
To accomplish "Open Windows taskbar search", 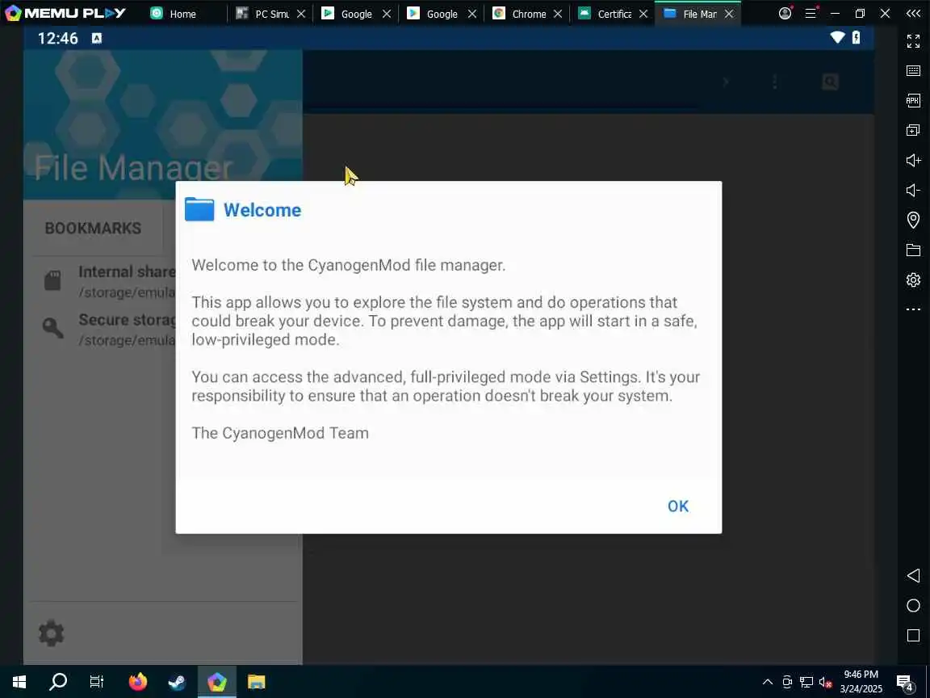I will (x=57, y=682).
